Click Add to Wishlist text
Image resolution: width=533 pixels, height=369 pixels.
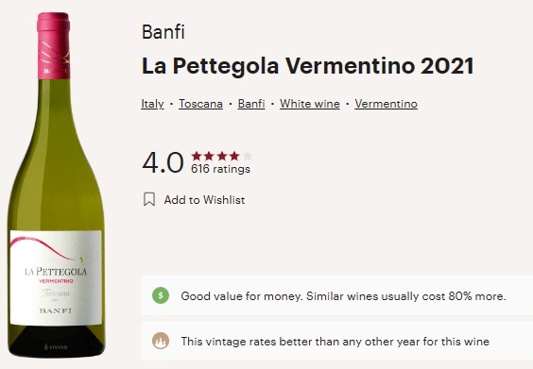(204, 200)
